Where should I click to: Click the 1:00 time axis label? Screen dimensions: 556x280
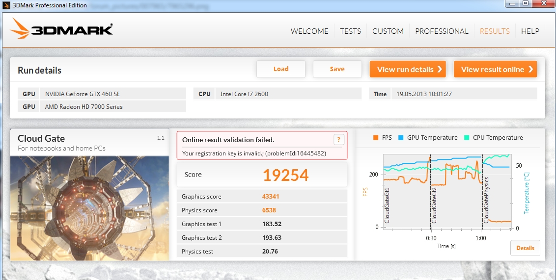click(x=481, y=238)
